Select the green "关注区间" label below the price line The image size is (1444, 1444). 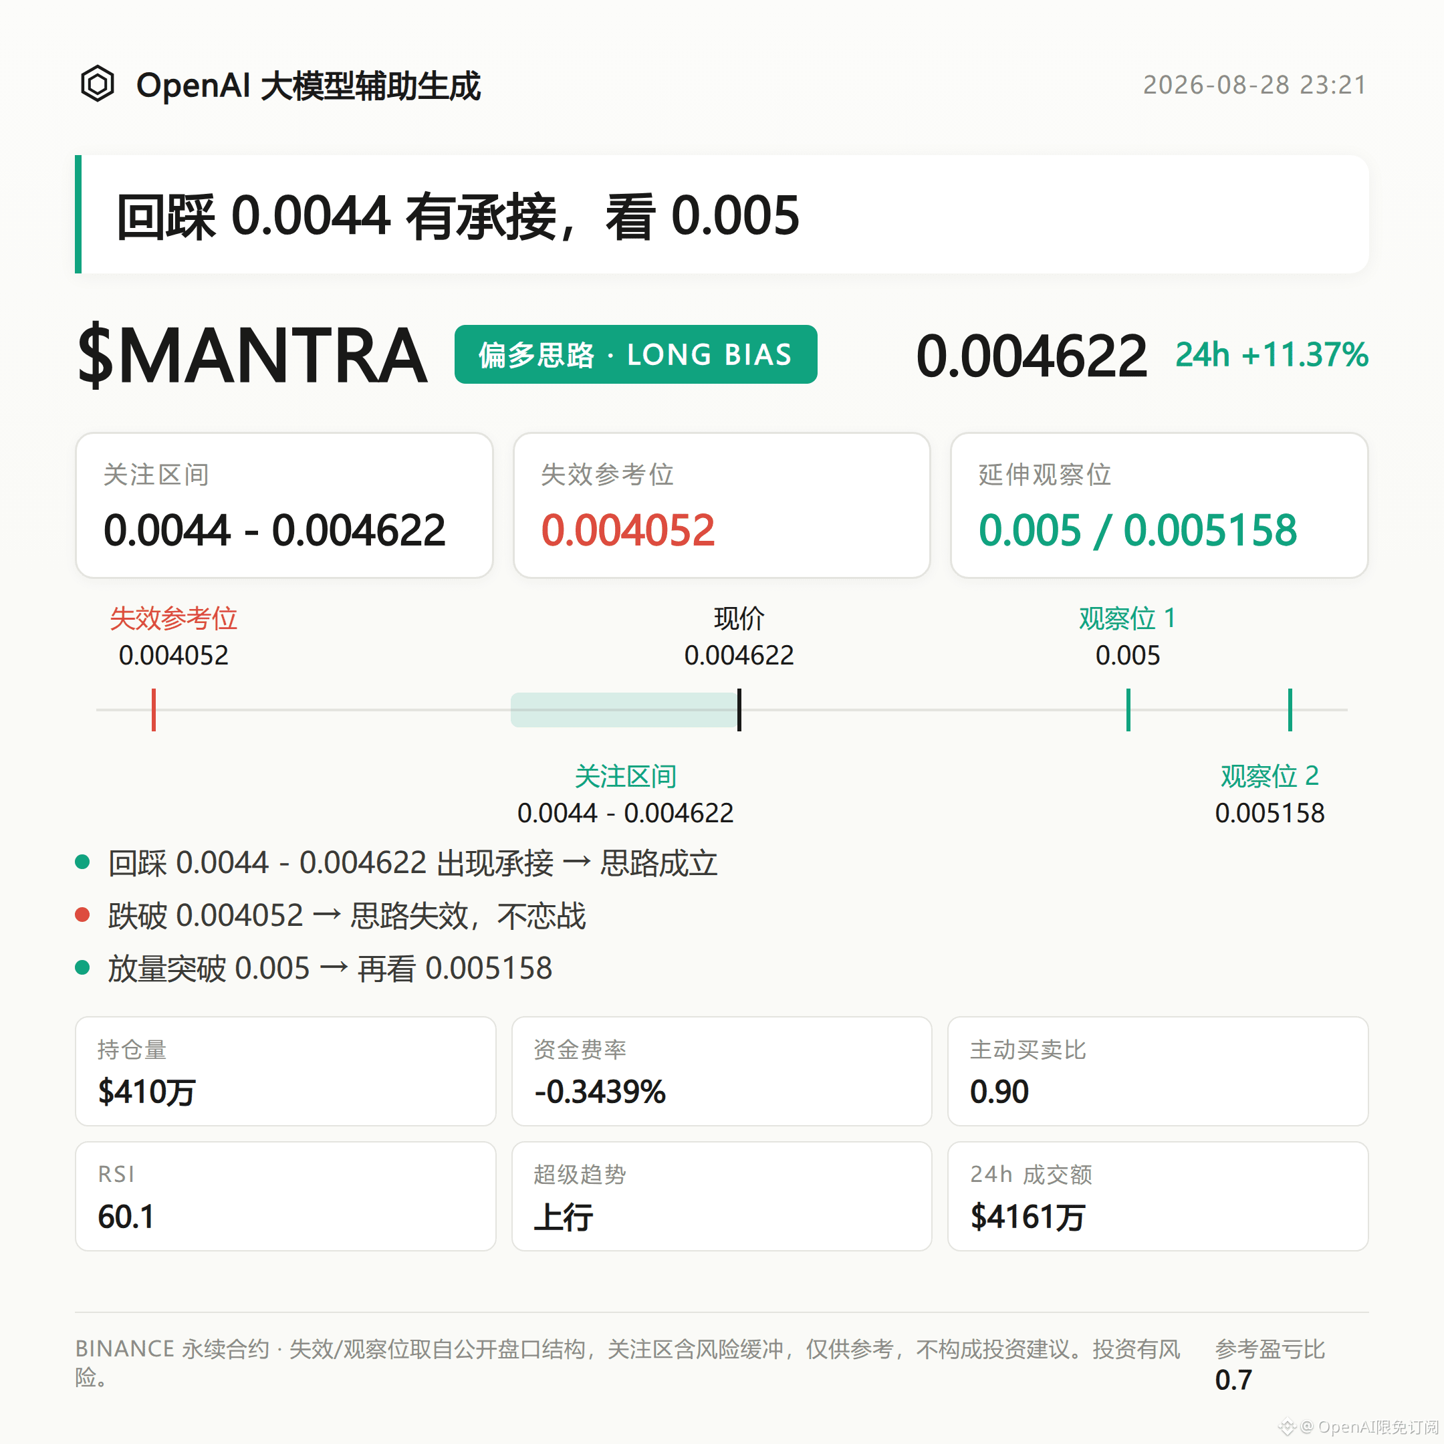[626, 775]
